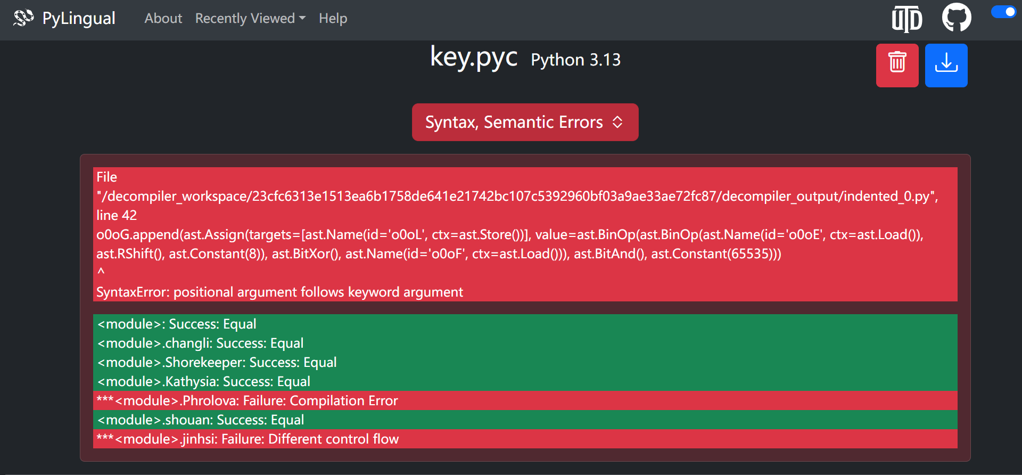Click the key.pyc file title

click(x=473, y=58)
